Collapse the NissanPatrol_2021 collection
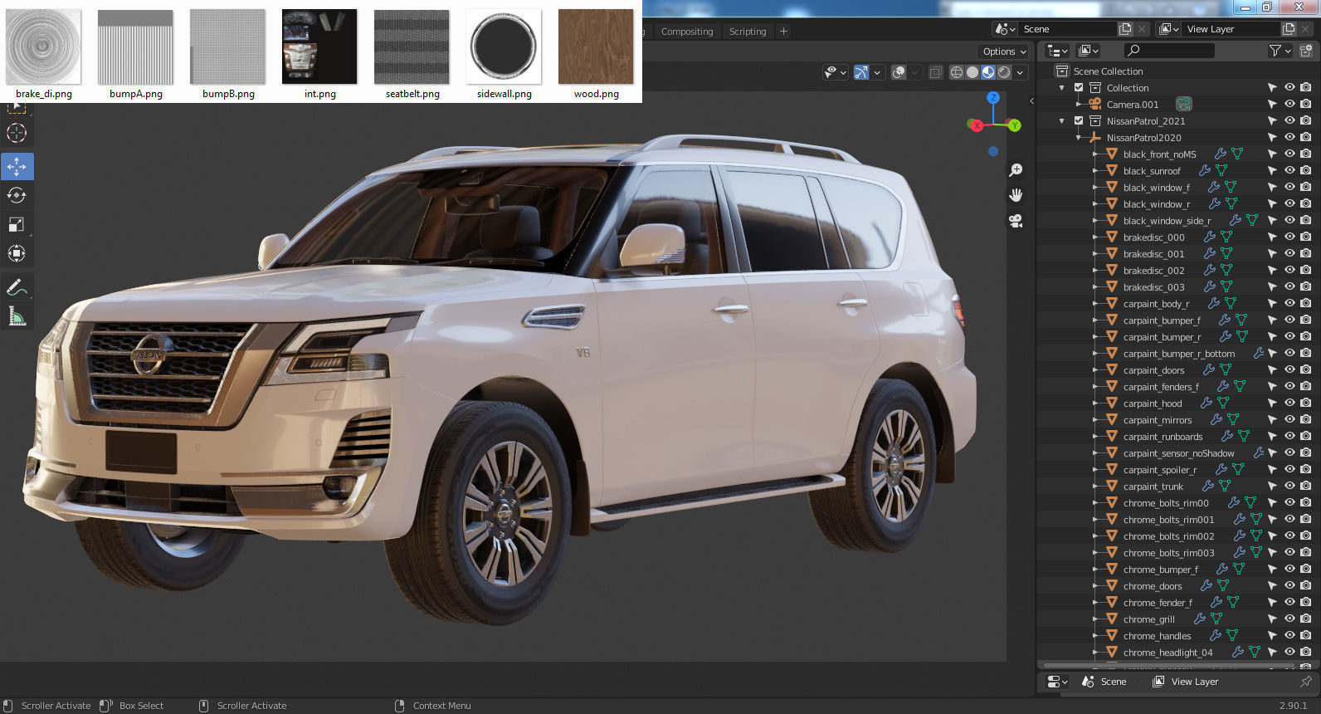Screen dimensions: 1321x714 pyautogui.click(x=1061, y=120)
